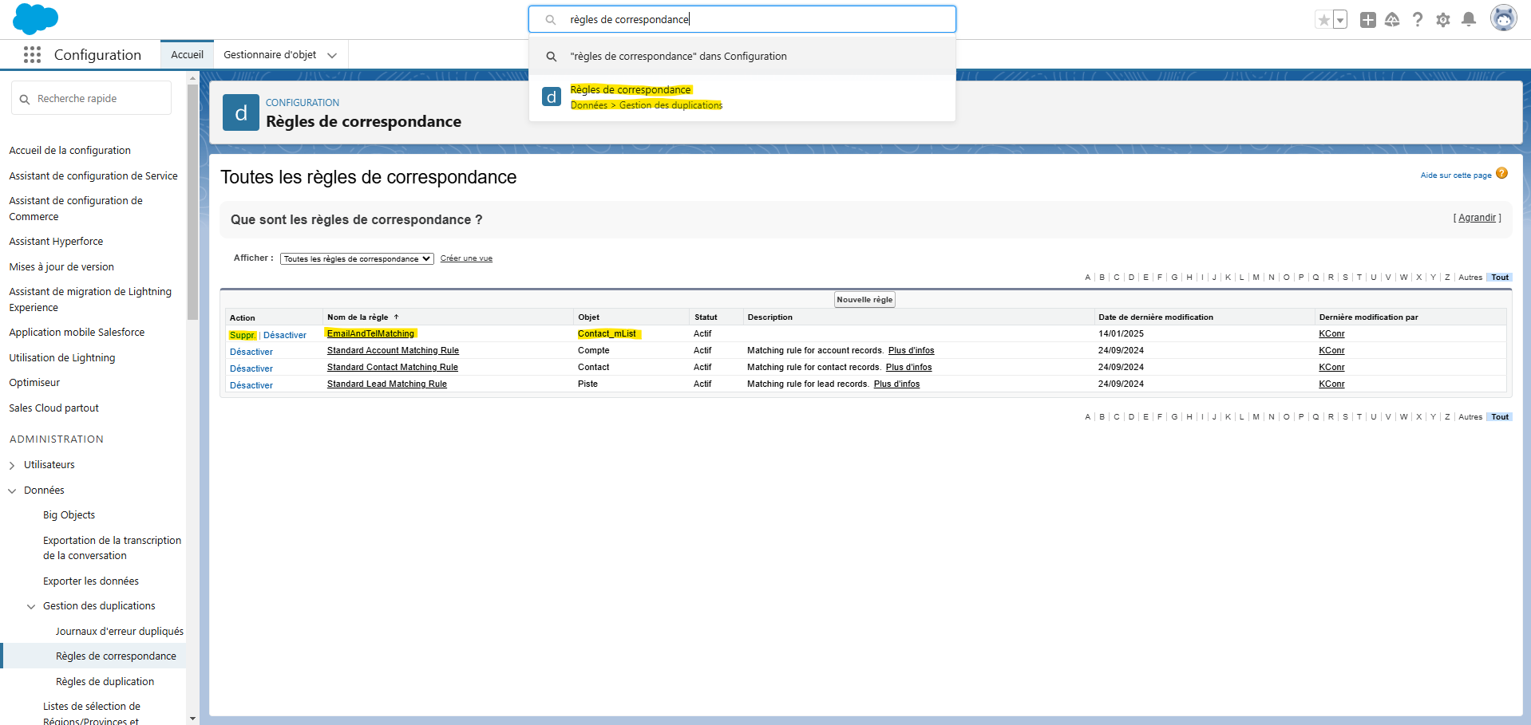This screenshot has height=725, width=1531.
Task: Select the Accueil tab
Action: [x=187, y=54]
